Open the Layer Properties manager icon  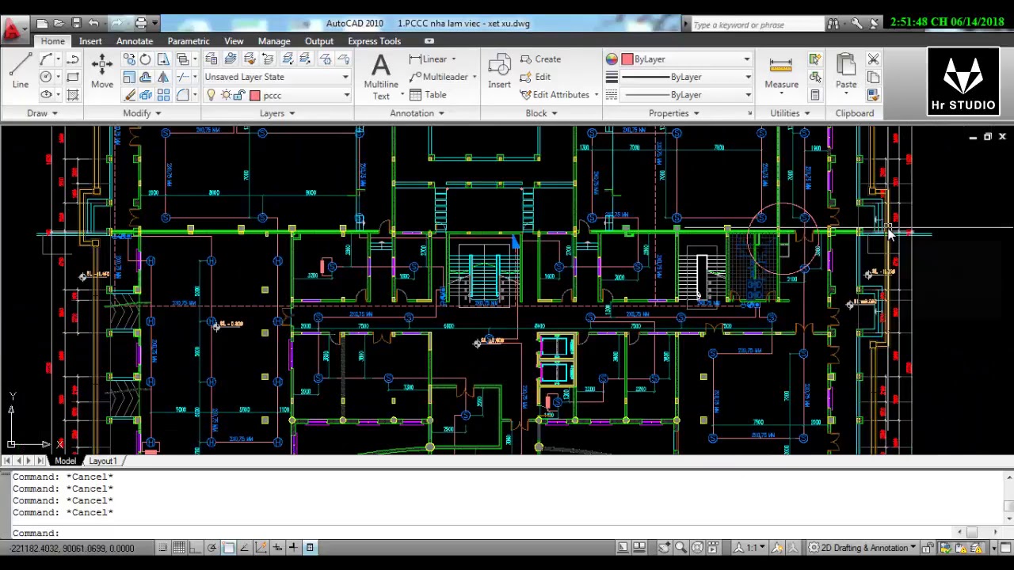212,59
